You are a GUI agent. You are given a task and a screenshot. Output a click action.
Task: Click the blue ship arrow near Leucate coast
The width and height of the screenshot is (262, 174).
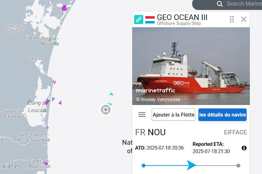click(53, 99)
